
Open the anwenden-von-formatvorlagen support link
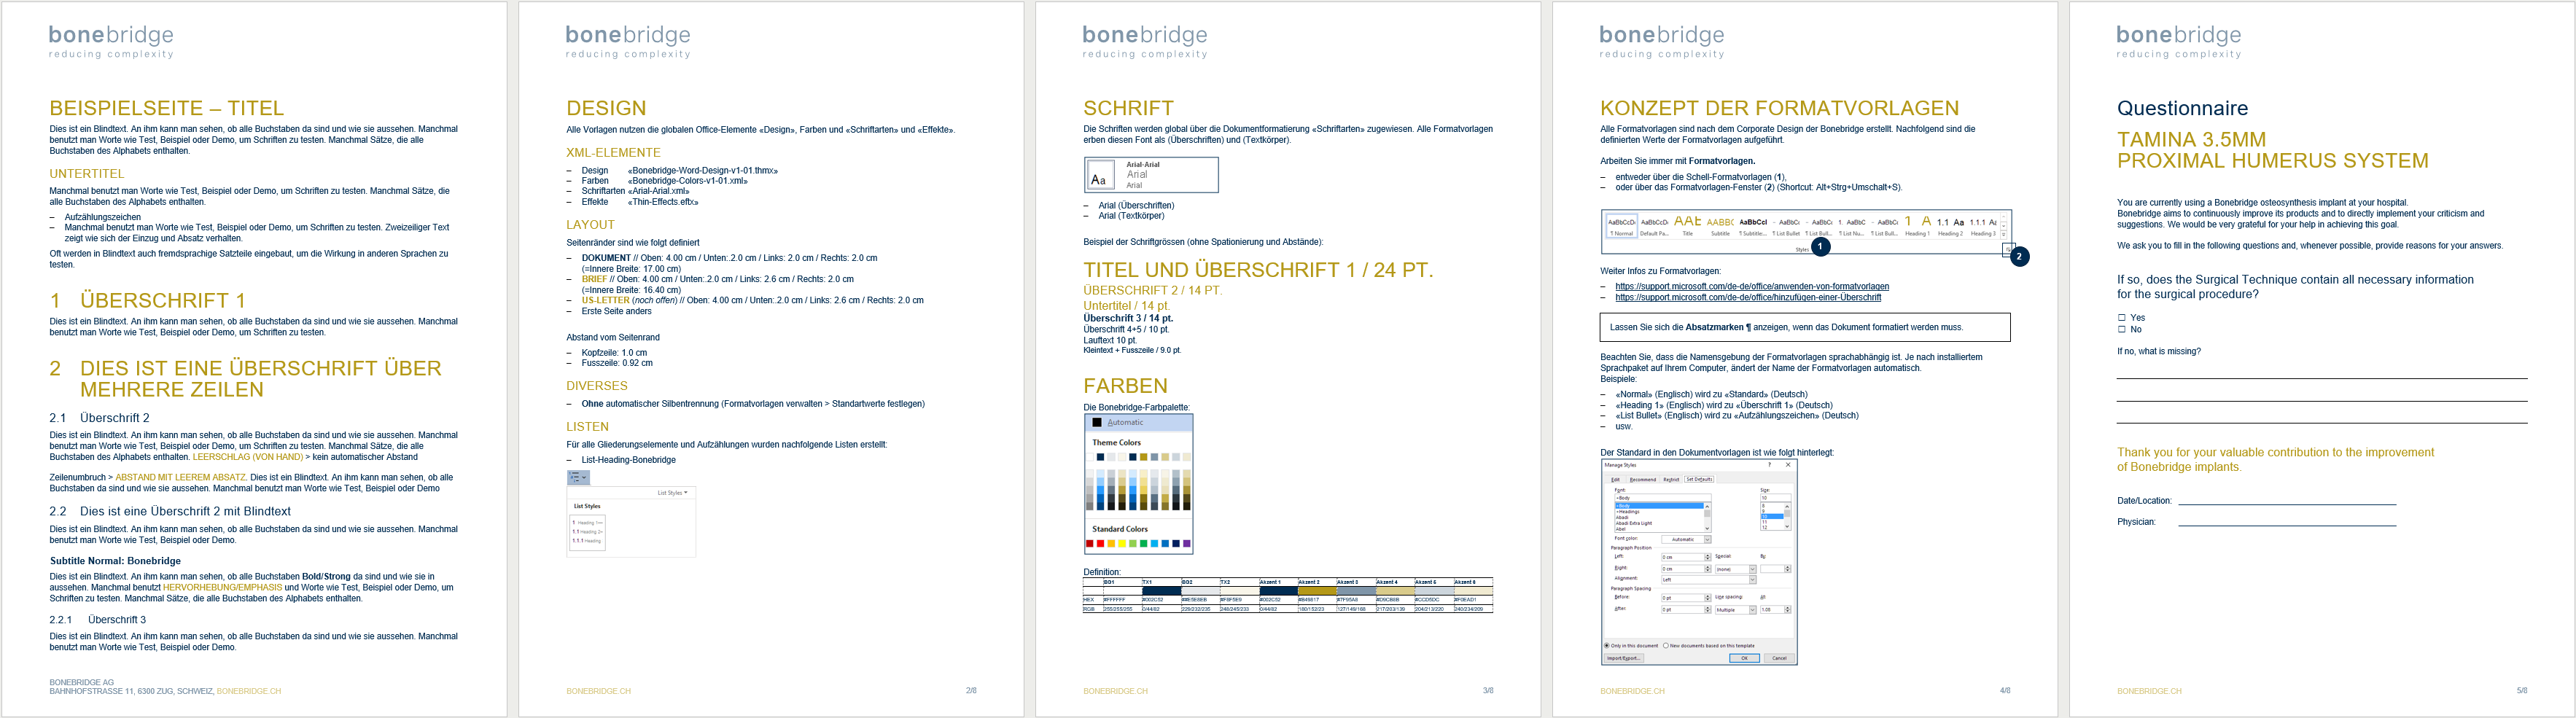tap(1751, 287)
